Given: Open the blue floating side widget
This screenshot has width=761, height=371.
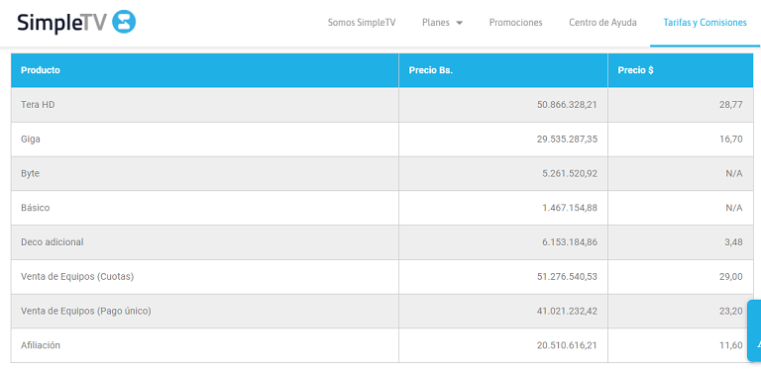Looking at the screenshot, I should (x=754, y=330).
